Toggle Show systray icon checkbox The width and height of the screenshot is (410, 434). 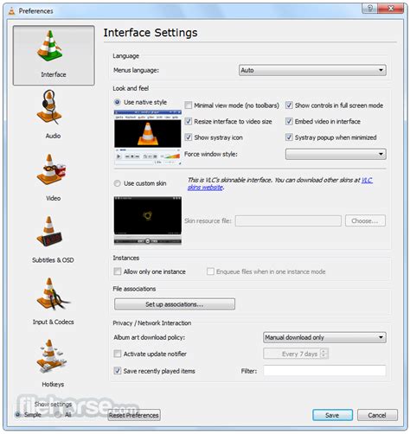pyautogui.click(x=189, y=137)
